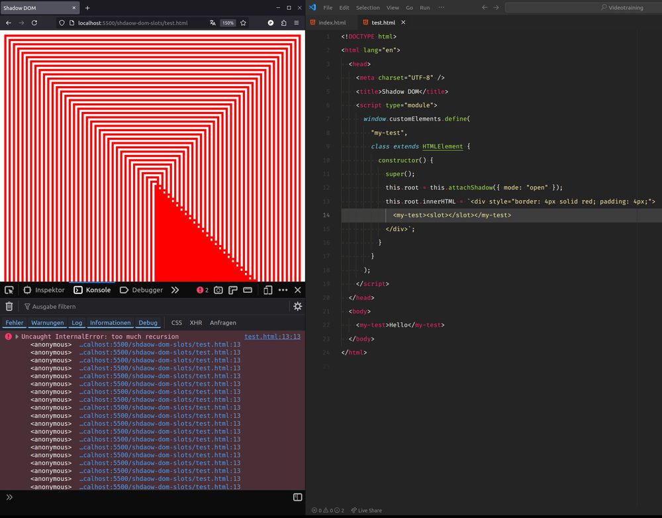Select the test.html editor tab

coord(383,23)
